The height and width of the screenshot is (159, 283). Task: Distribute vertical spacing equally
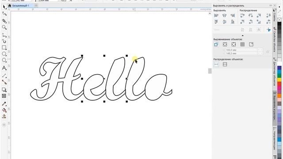pos(268,22)
